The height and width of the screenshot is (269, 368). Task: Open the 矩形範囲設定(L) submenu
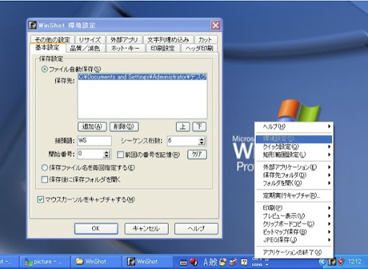pos(294,155)
